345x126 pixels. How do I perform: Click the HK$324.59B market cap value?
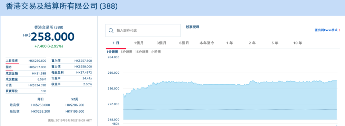(x=37, y=85)
